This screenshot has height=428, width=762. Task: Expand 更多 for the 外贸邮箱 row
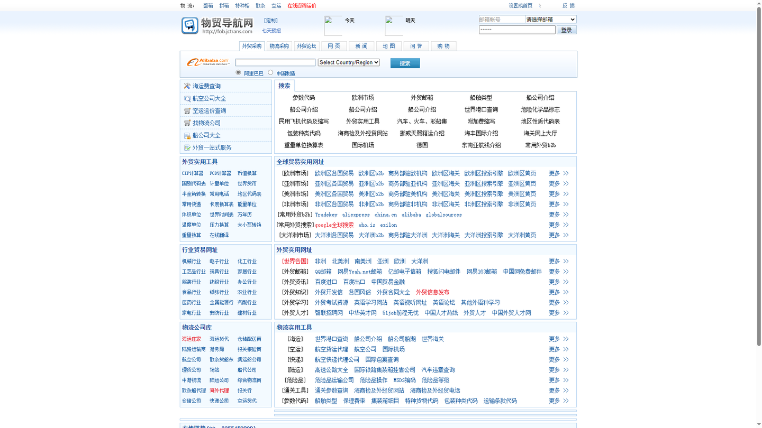pyautogui.click(x=554, y=272)
